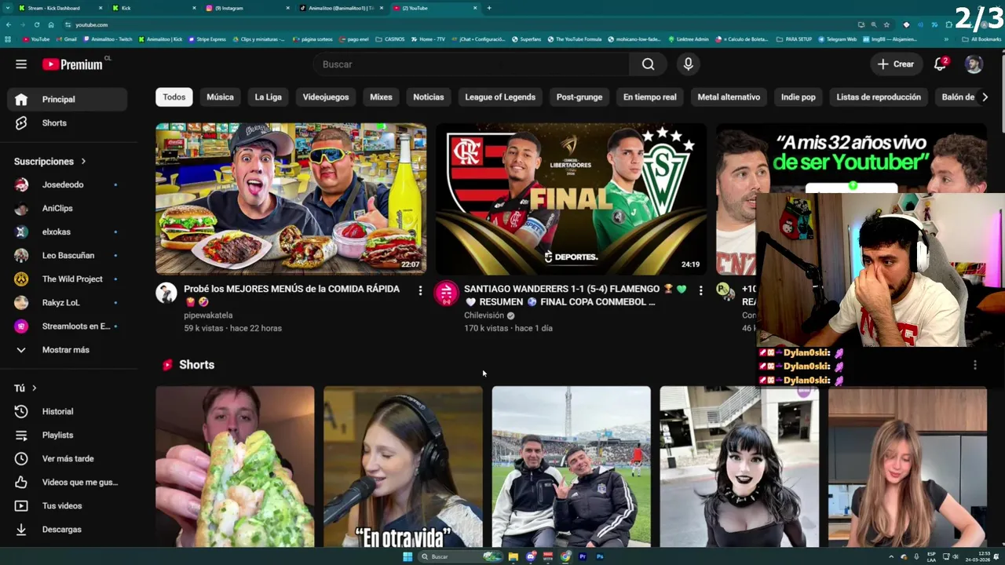Open Videos que me gustan

click(x=68, y=482)
